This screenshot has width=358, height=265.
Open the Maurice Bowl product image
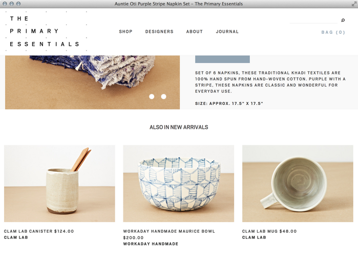pos(179,184)
